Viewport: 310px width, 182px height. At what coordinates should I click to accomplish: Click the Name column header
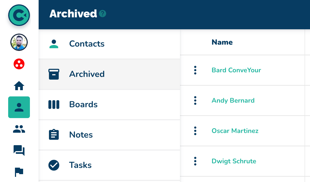tap(222, 42)
